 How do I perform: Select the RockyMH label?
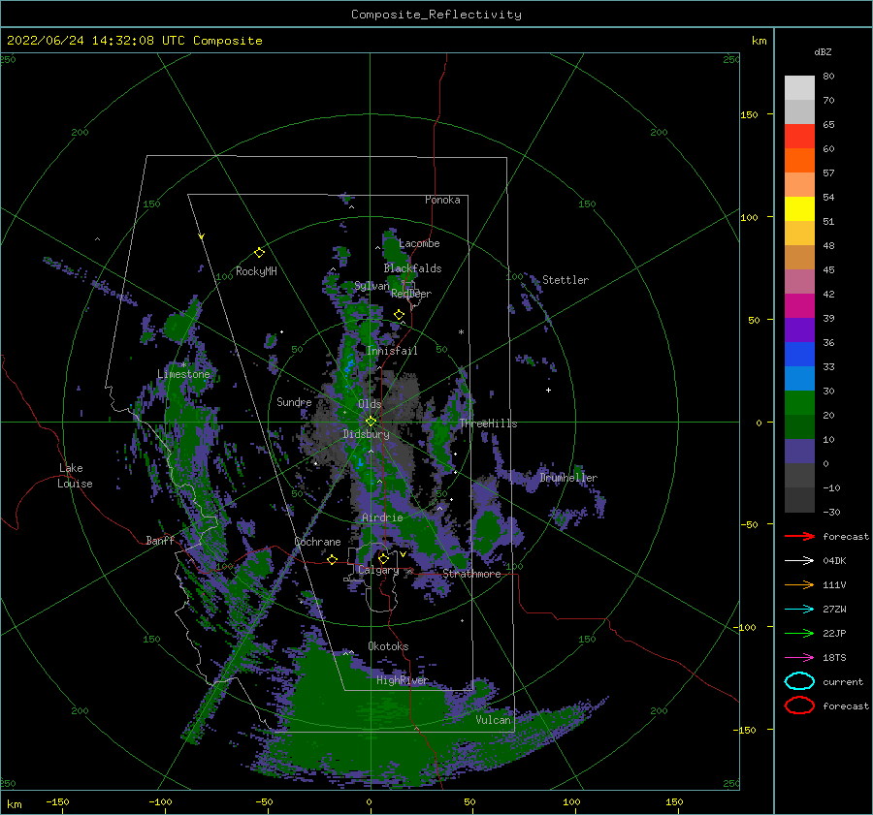[257, 271]
